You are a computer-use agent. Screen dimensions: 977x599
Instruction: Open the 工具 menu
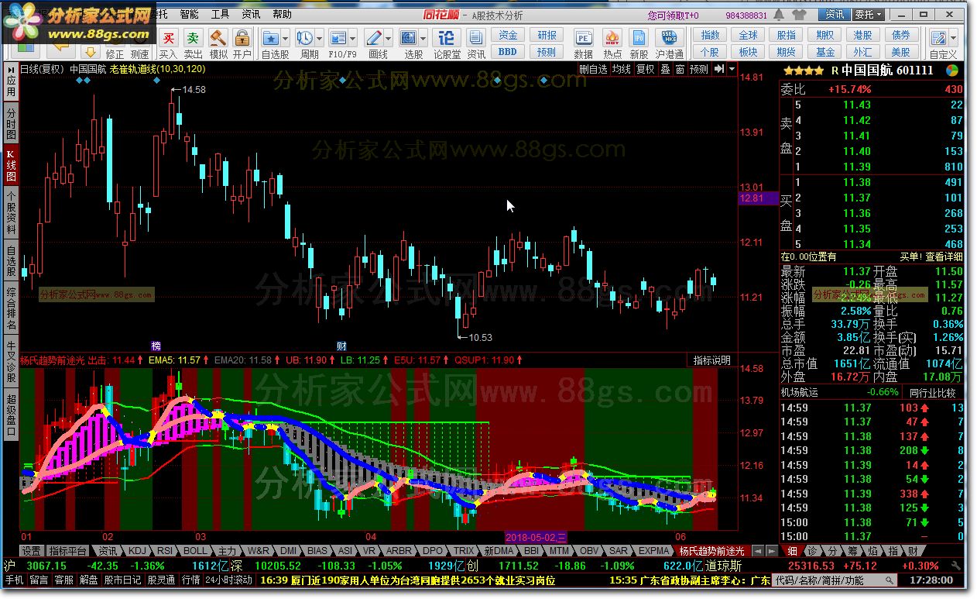(x=220, y=14)
